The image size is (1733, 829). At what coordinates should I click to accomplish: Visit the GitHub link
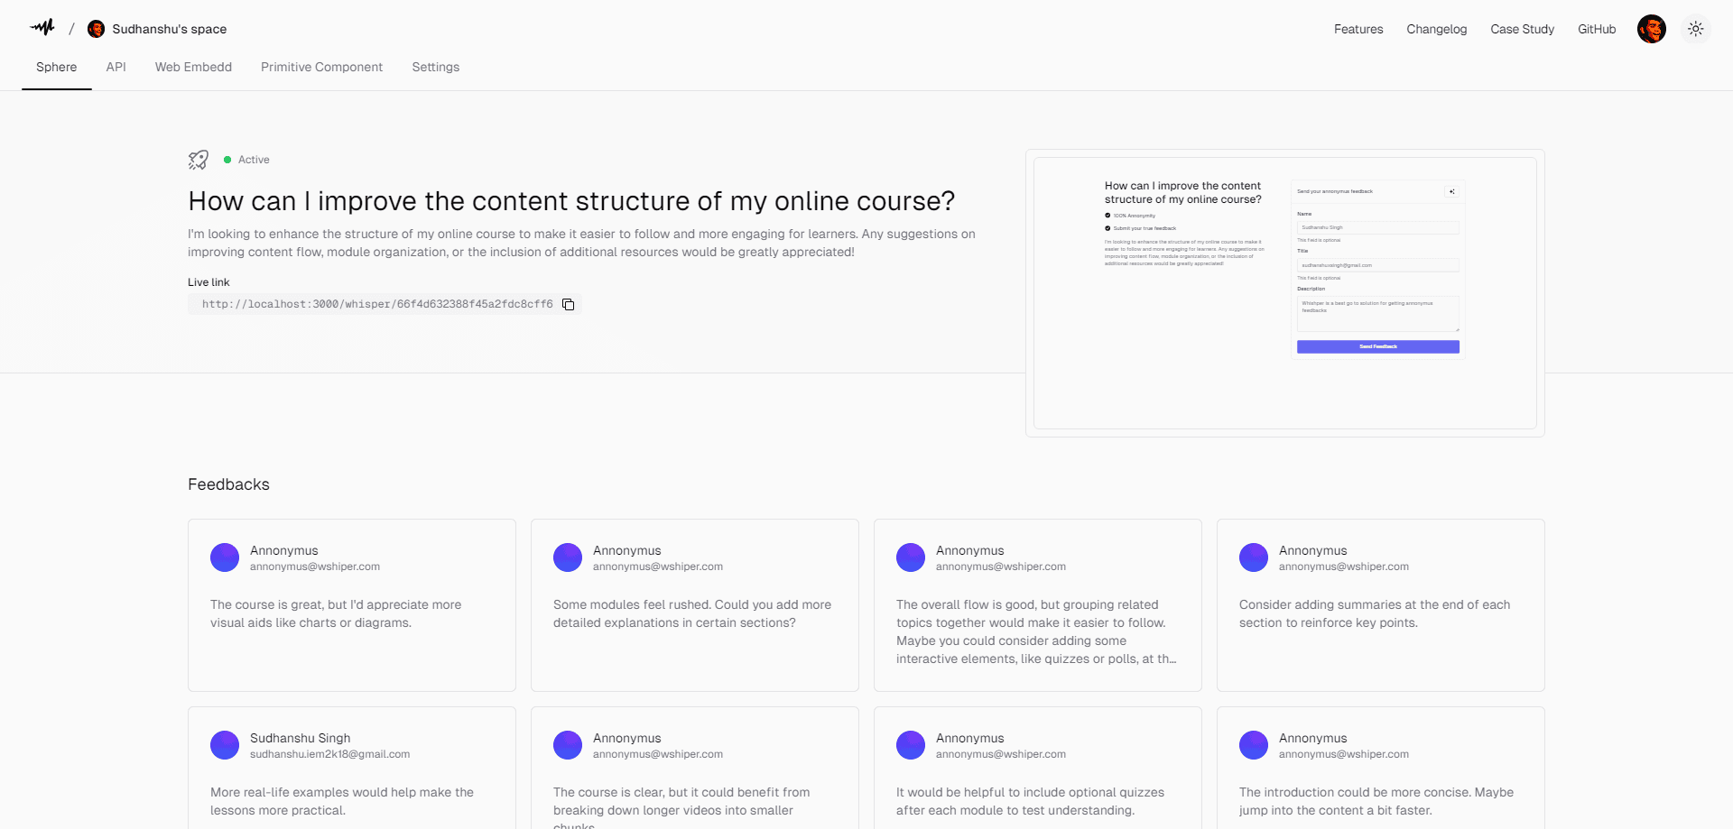coord(1597,29)
